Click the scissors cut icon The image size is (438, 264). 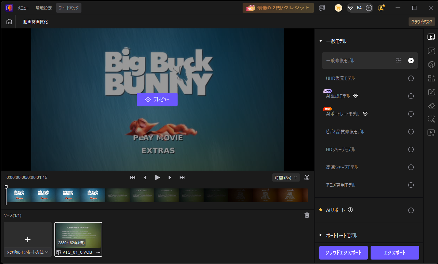point(307,177)
